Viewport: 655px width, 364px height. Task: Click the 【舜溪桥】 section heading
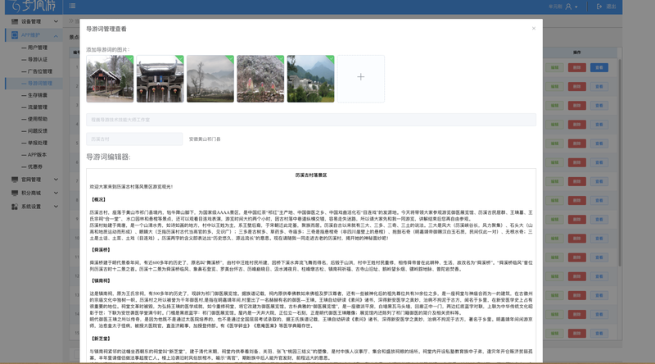101,250
